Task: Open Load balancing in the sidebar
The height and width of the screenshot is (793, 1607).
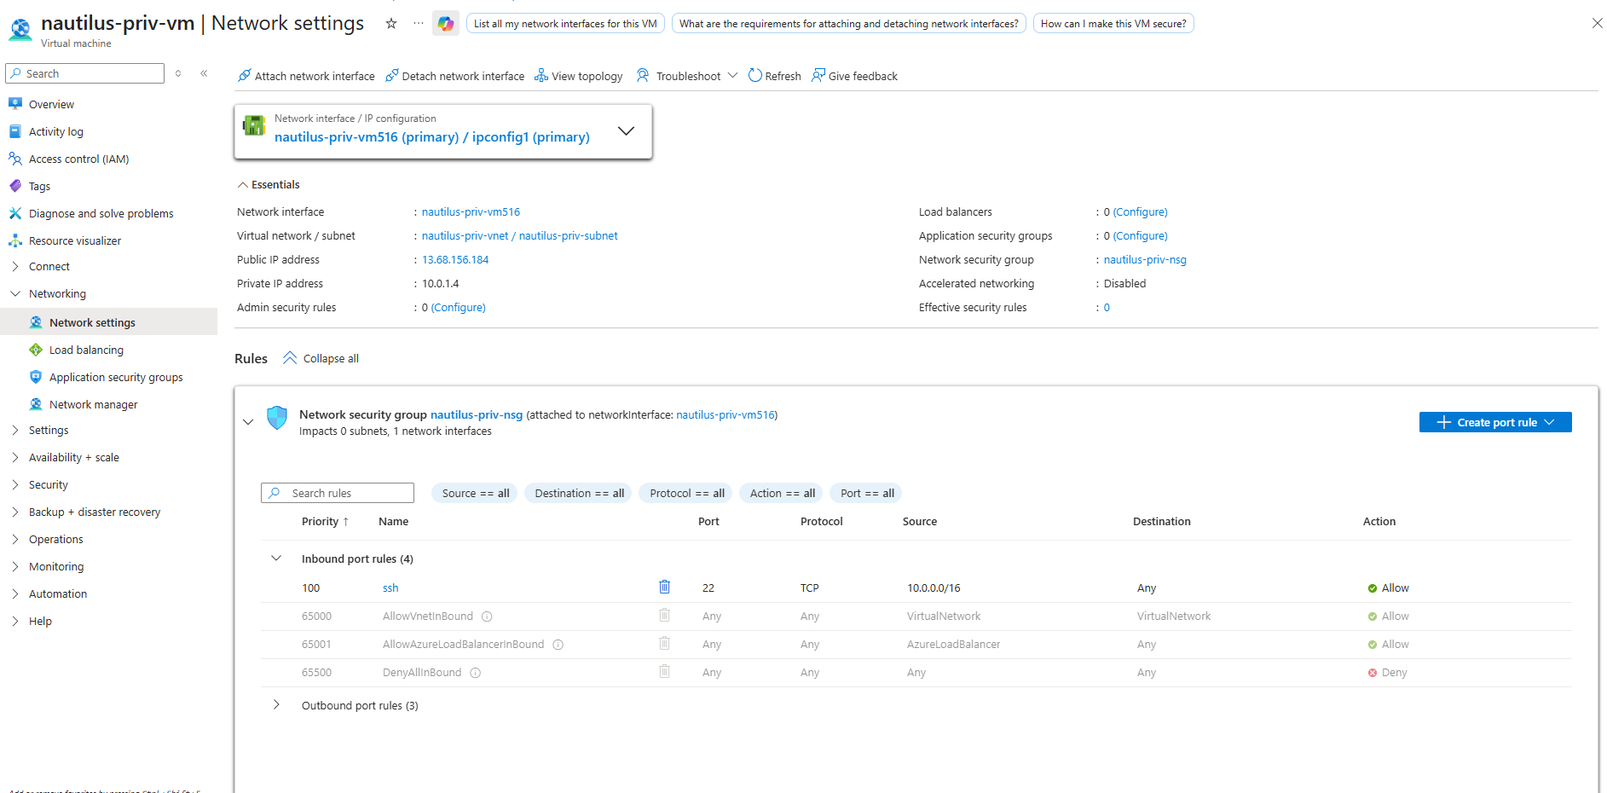Action: pyautogui.click(x=86, y=350)
